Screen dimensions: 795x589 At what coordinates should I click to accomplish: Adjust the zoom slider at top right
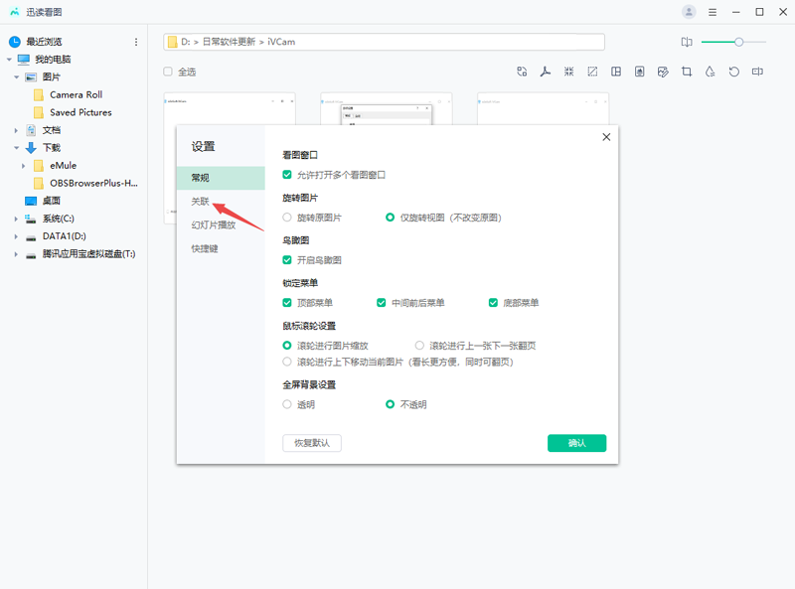coord(736,42)
